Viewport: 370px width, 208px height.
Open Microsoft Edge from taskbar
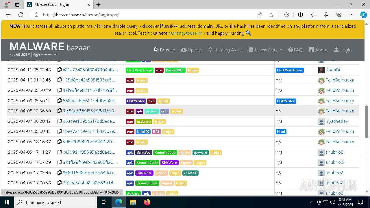[x=119, y=202]
